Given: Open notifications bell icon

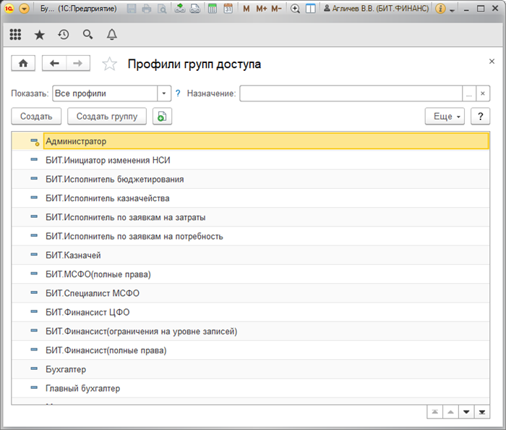Looking at the screenshot, I should pyautogui.click(x=111, y=35).
